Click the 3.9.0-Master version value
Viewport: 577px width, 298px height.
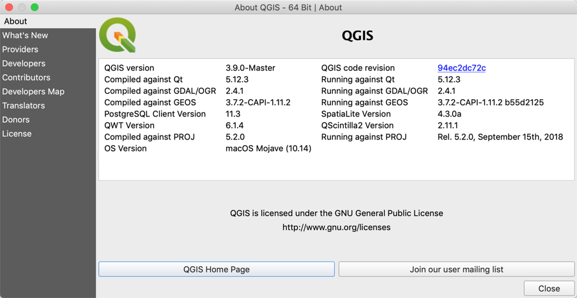click(x=250, y=68)
